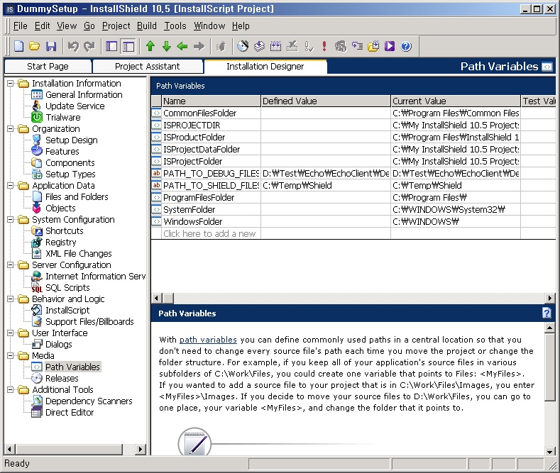The image size is (560, 473).
Task: Select Setup Design in tree
Action: click(x=72, y=140)
